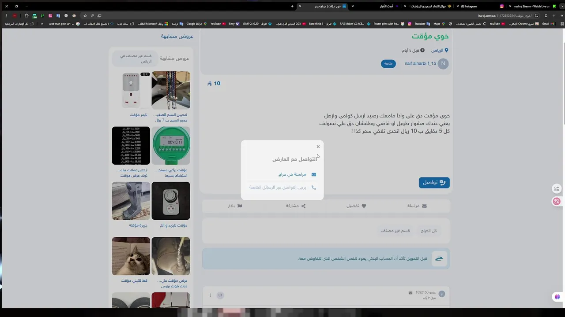Click the transfer arrows icon in notice
This screenshot has width=565, height=317.
tap(439, 258)
